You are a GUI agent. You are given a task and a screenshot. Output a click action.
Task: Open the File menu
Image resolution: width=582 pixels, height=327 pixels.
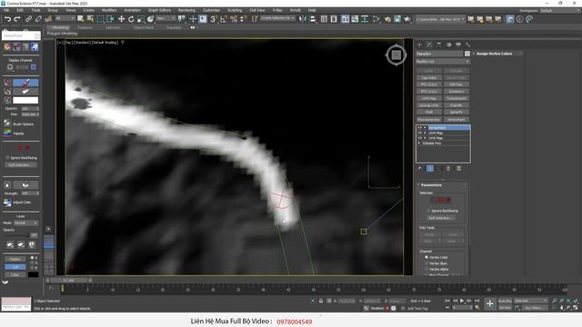[6, 10]
